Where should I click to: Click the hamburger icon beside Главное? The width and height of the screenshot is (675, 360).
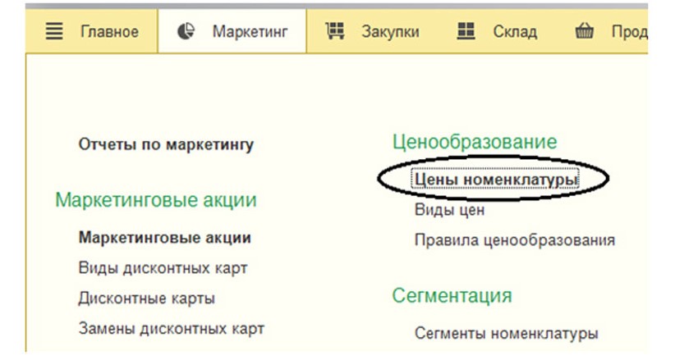(54, 32)
